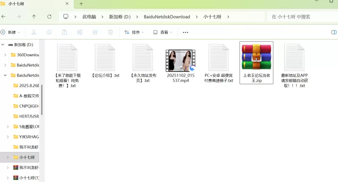338x182 pixels.
Task: Select the YJKSRHAG folder in sidebar
Action: (x=26, y=137)
